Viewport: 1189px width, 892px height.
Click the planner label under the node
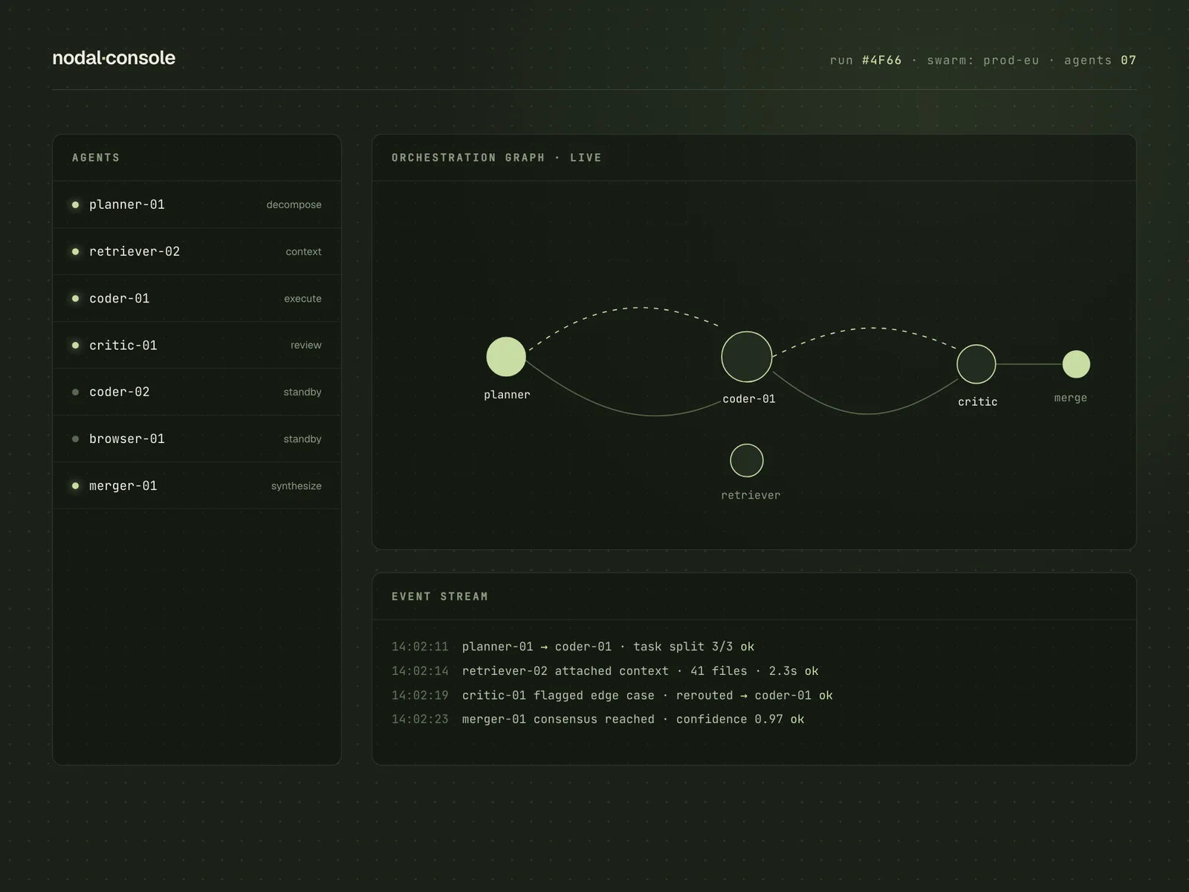pyautogui.click(x=507, y=395)
